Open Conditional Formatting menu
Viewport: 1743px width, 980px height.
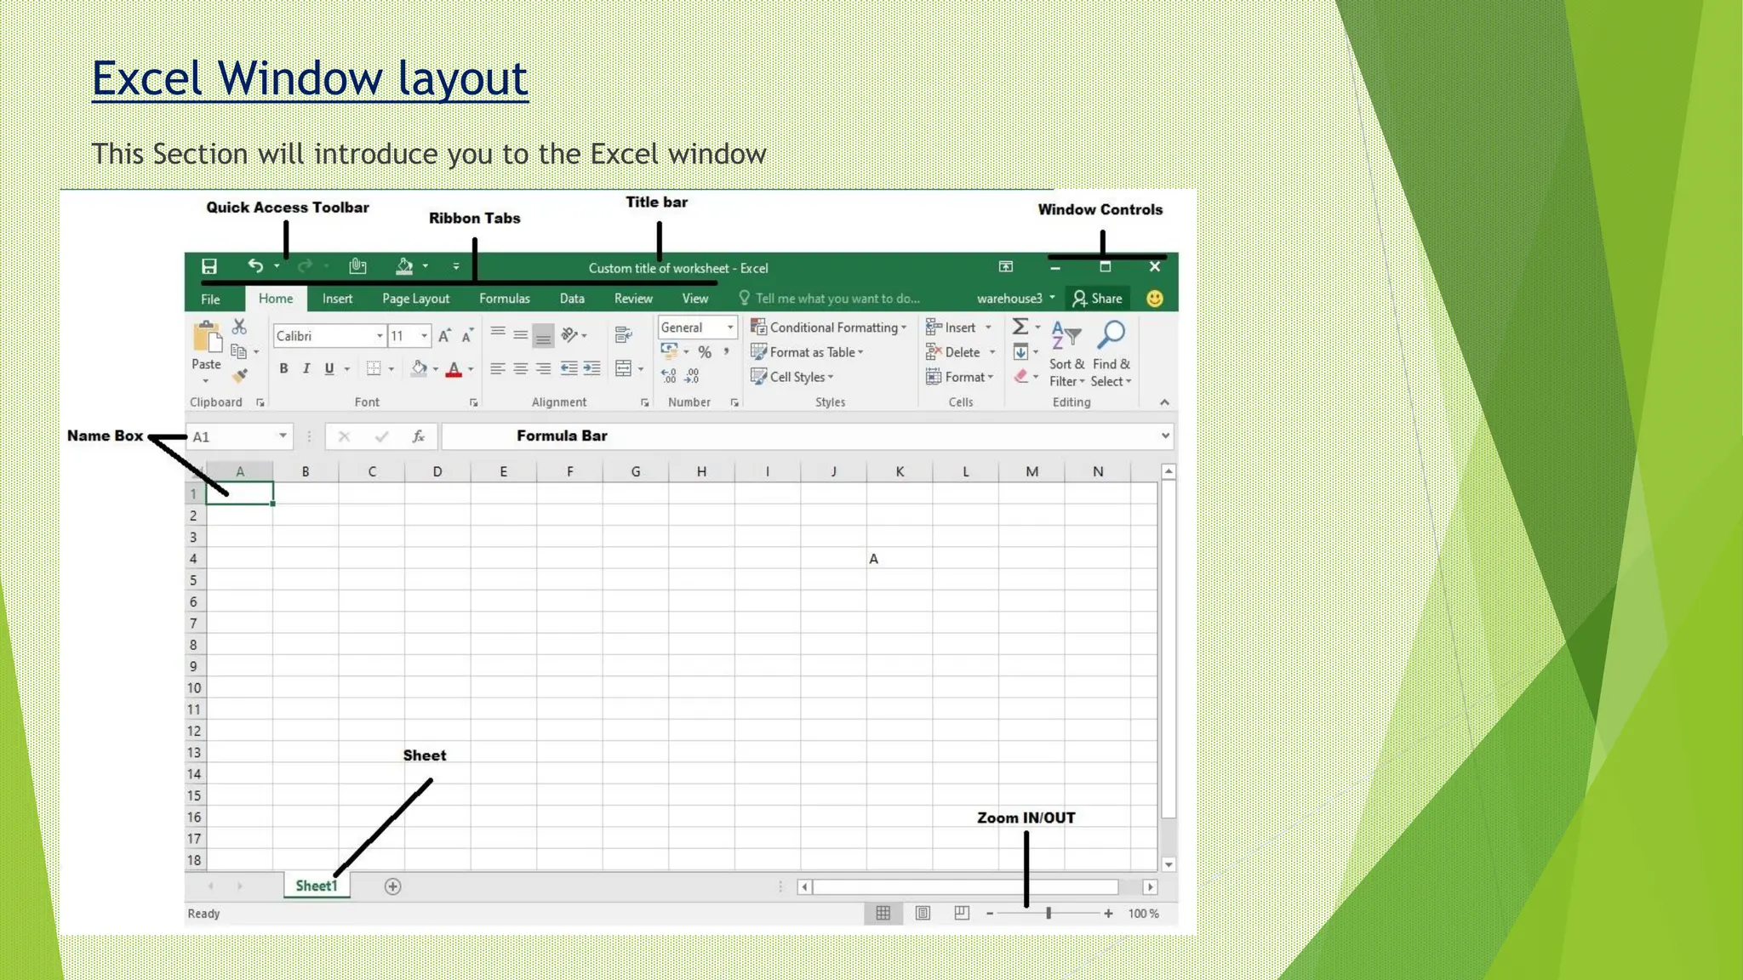click(829, 328)
